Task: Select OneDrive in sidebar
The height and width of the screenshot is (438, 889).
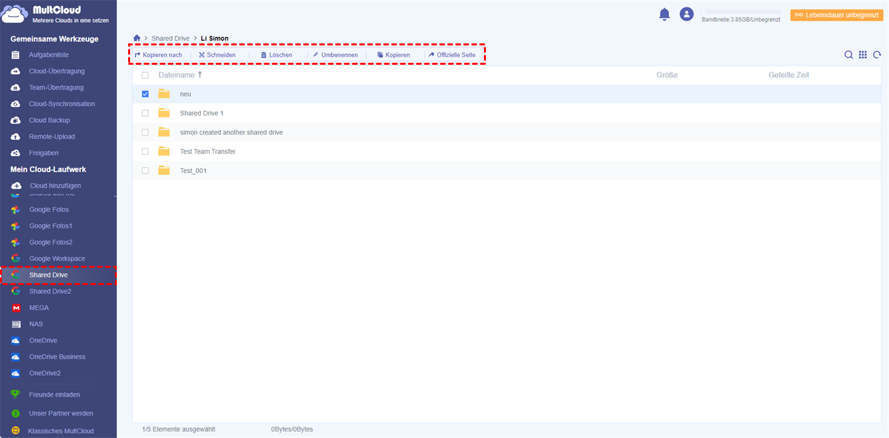Action: point(43,341)
